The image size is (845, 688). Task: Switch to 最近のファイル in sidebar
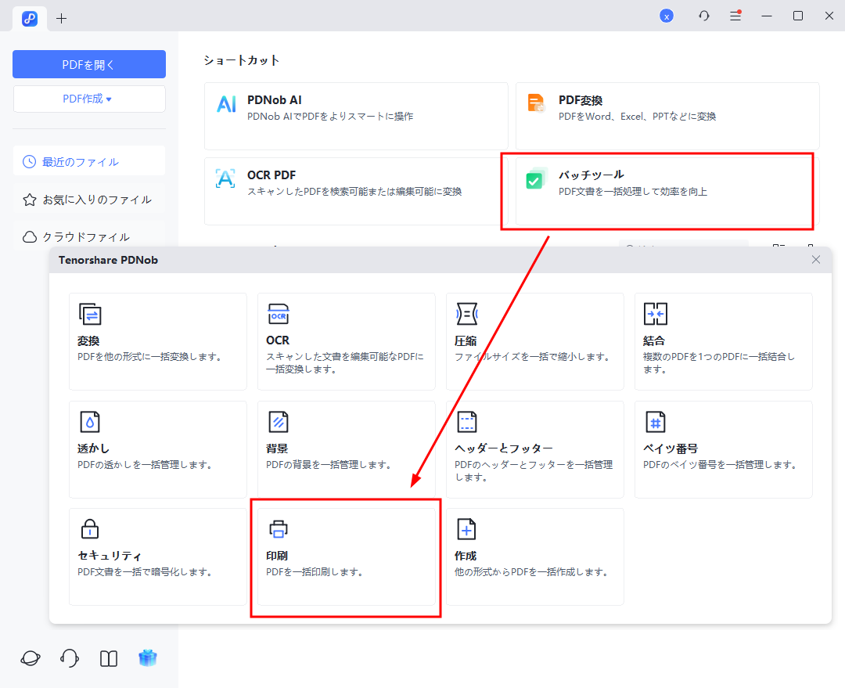[x=89, y=160]
